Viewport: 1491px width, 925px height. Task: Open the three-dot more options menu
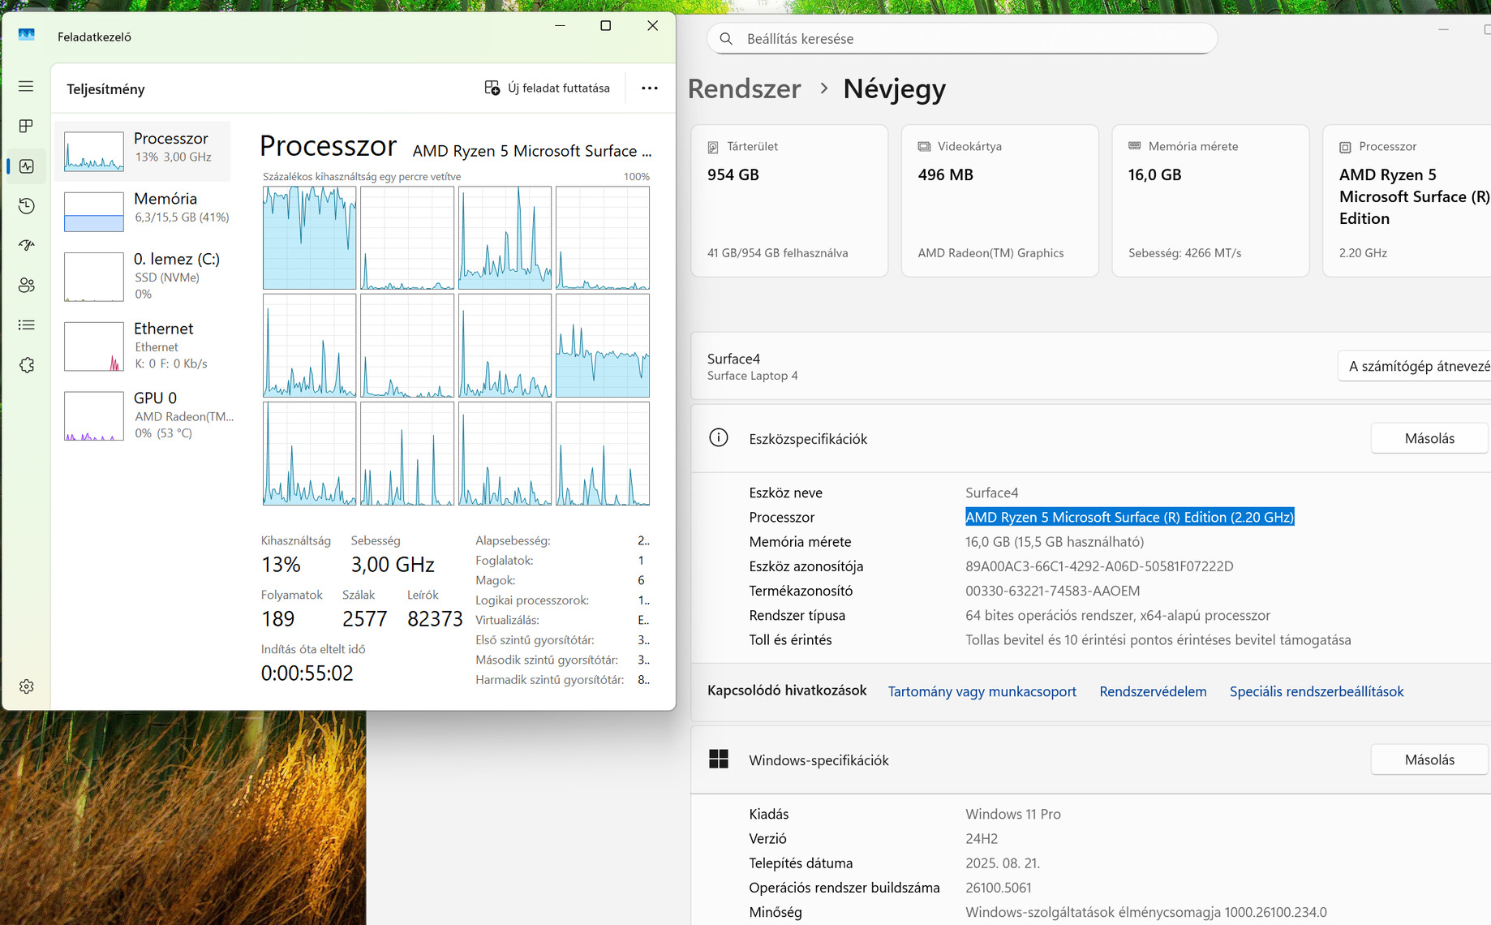tap(650, 88)
